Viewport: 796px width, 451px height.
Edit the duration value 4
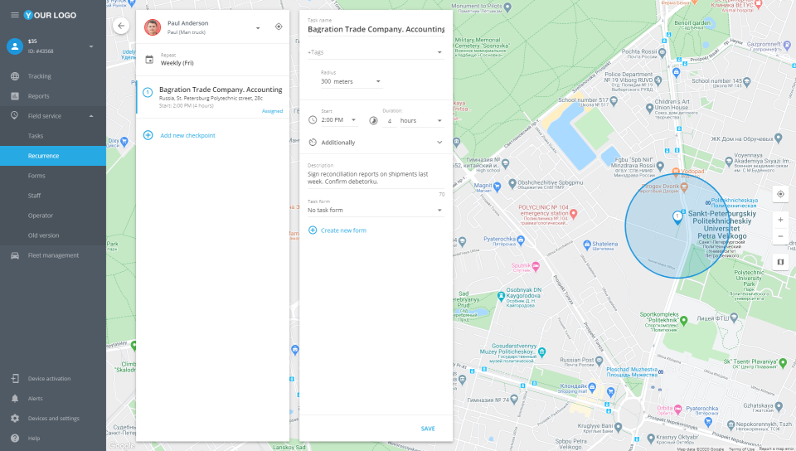tap(390, 121)
